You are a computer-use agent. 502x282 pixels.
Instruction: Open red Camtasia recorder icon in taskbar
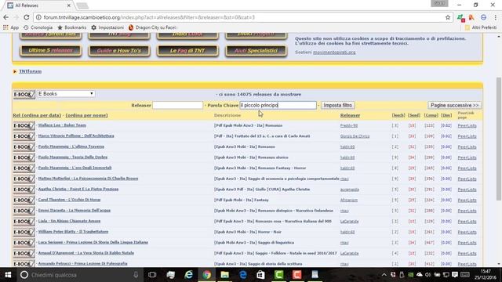tap(296, 275)
